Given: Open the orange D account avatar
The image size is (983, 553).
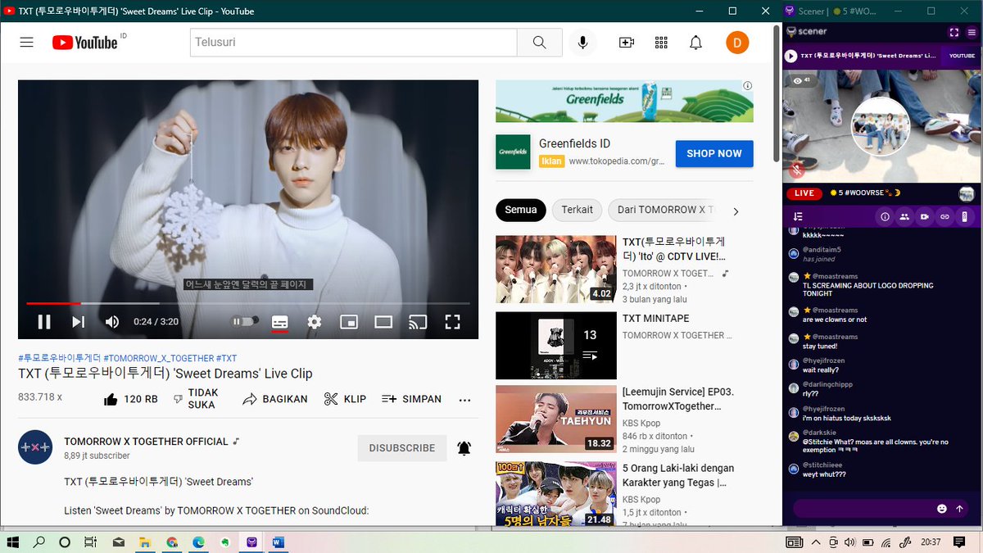Looking at the screenshot, I should point(737,43).
